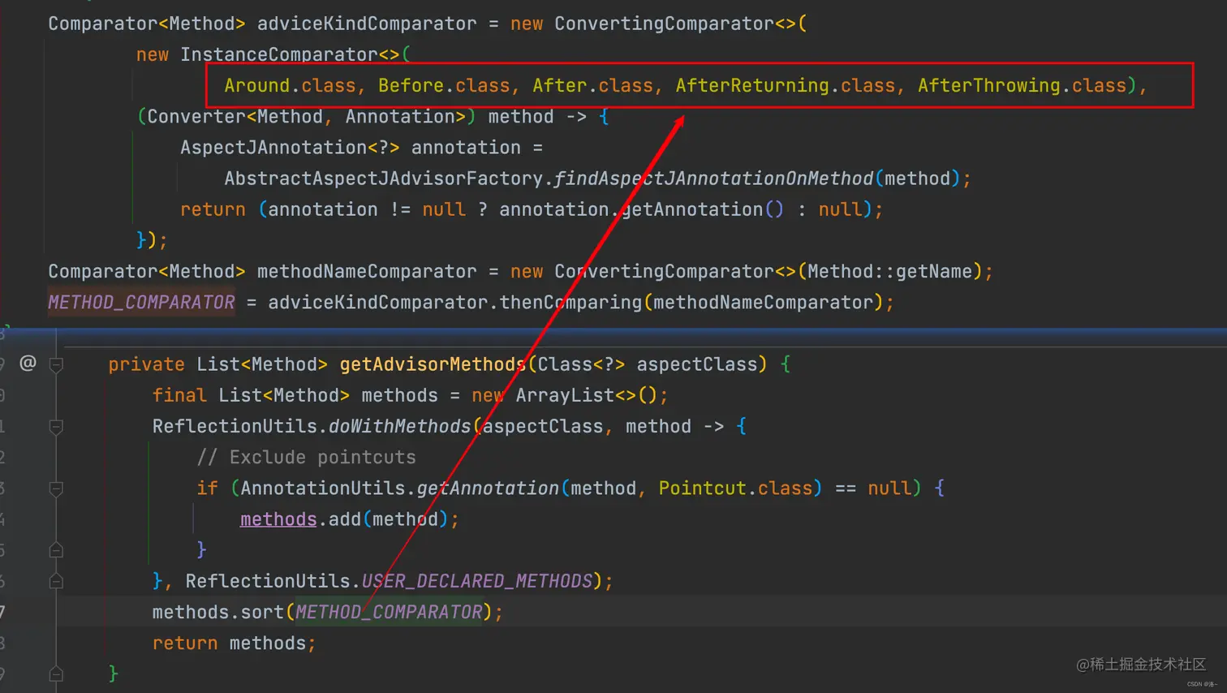The height and width of the screenshot is (693, 1227).
Task: Click AnnotationUtils in the if condition
Action: point(322,488)
